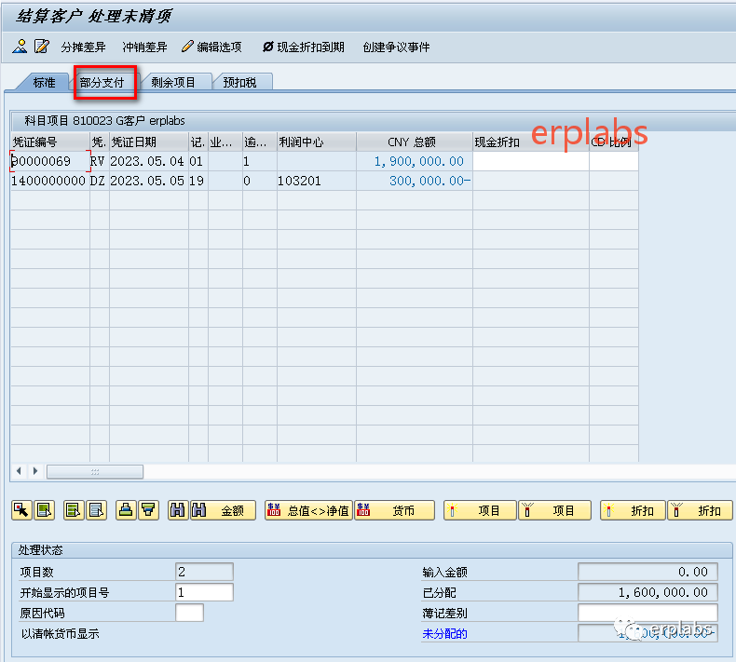This screenshot has height=662, width=736.
Task: Click the 分摊差异 toolbar button
Action: click(83, 47)
